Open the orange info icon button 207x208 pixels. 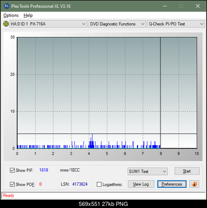point(194,184)
